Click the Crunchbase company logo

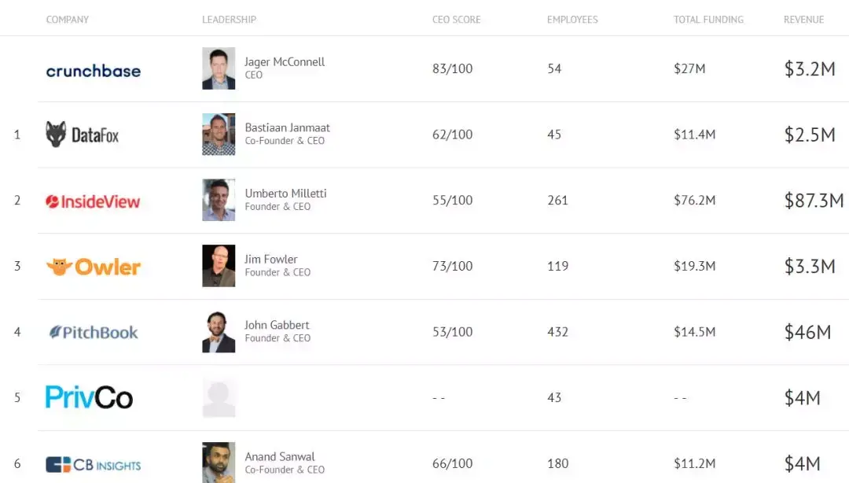pos(93,71)
